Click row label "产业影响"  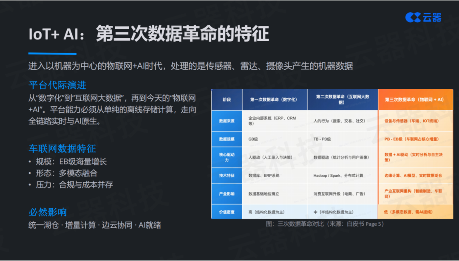pyautogui.click(x=227, y=194)
